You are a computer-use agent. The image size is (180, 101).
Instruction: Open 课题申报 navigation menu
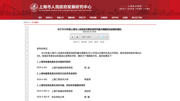[71, 17]
